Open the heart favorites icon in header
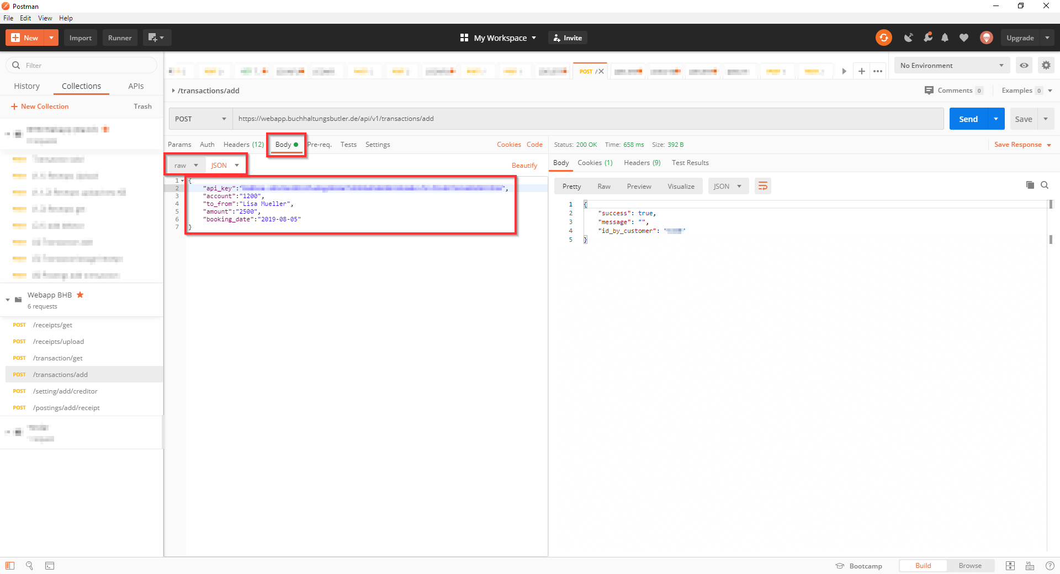Screen dimensions: 1060x574 pos(964,38)
